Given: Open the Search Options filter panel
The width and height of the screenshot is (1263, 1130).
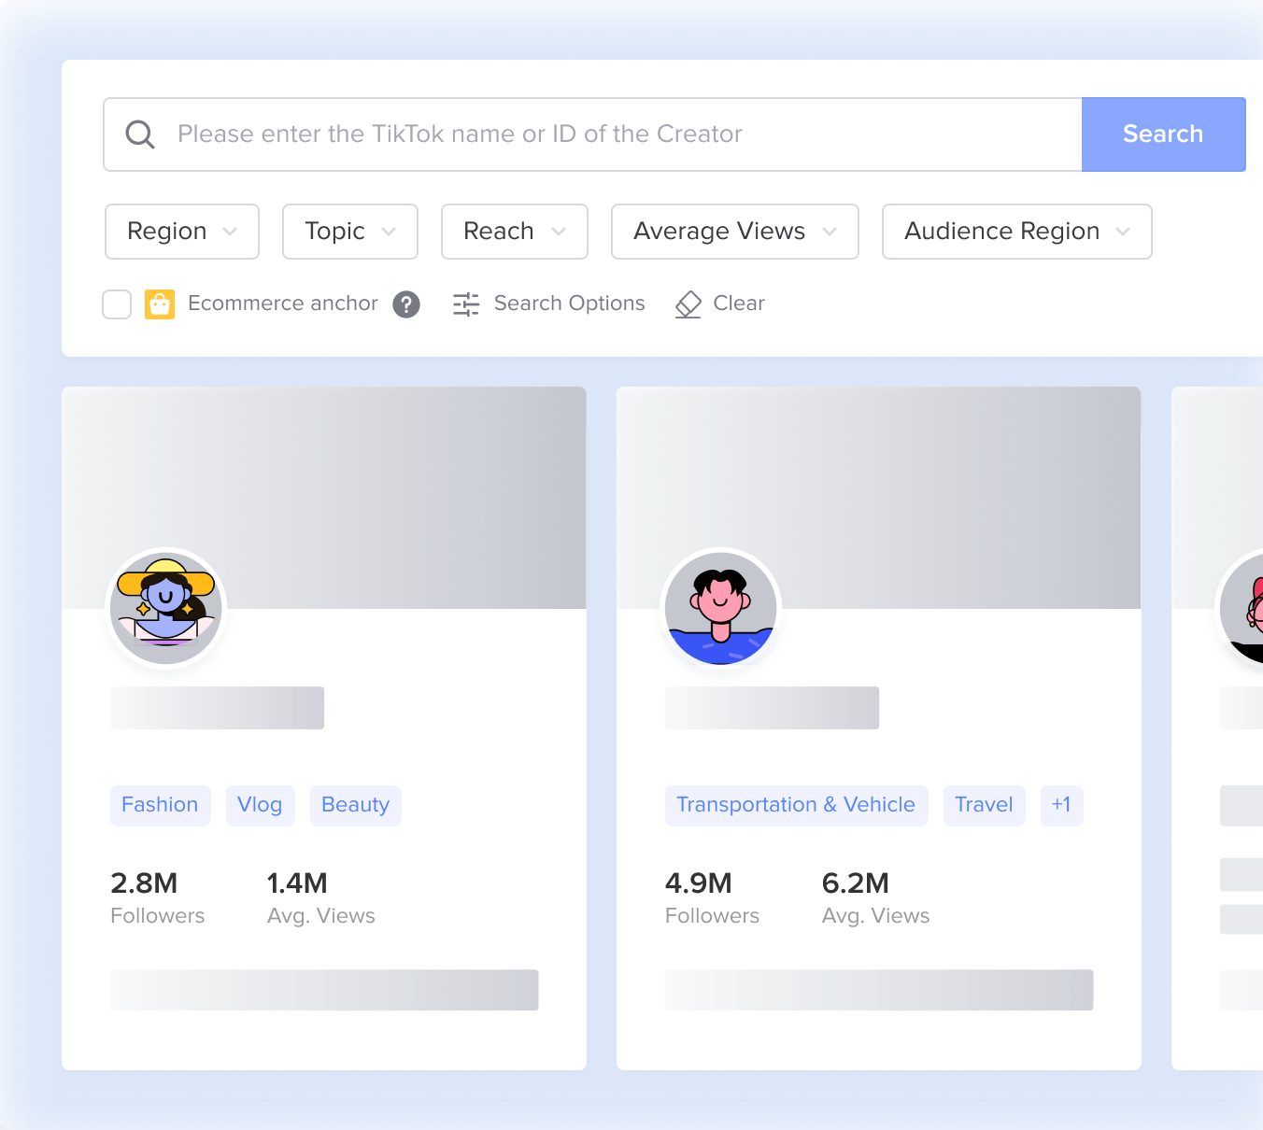Looking at the screenshot, I should [x=549, y=304].
